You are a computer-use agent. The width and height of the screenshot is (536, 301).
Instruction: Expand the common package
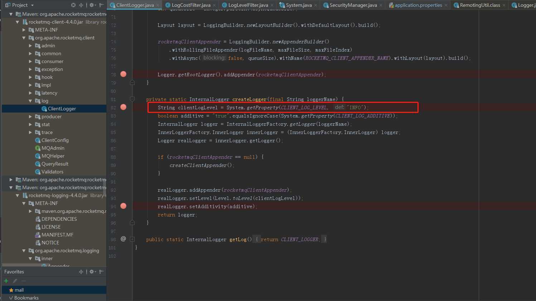[x=30, y=53]
